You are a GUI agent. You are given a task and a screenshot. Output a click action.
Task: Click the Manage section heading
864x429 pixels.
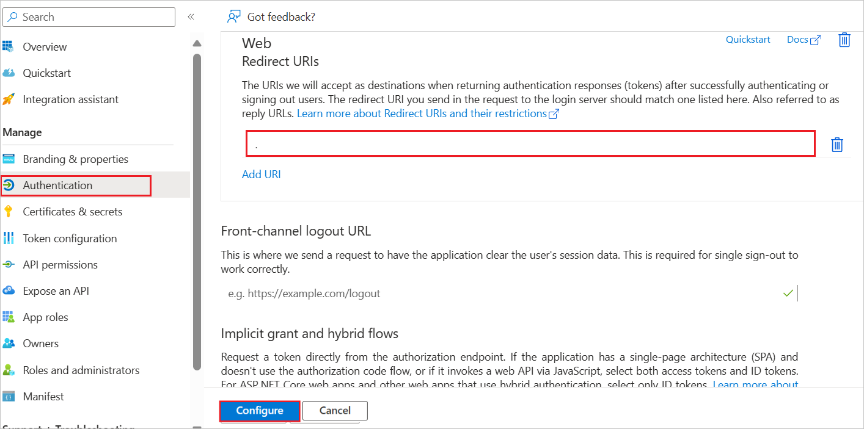[23, 132]
